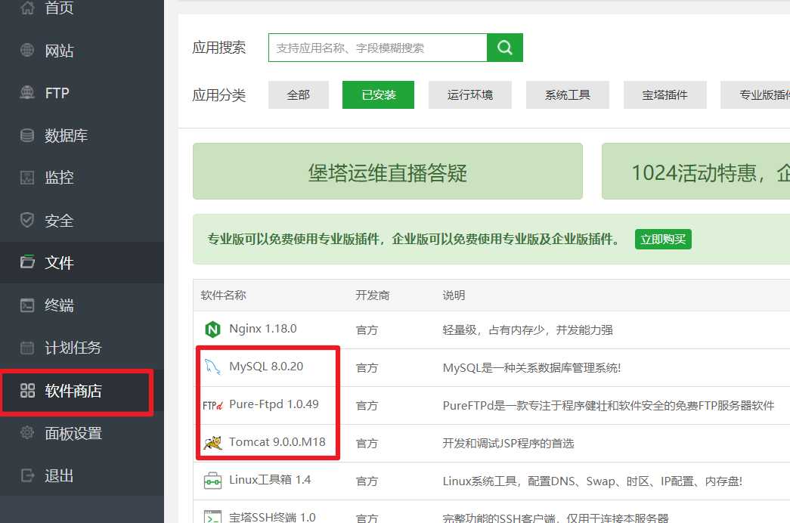This screenshot has height=523, width=790.
Task: Click the 1024活动特惠 banner
Action: click(x=696, y=172)
